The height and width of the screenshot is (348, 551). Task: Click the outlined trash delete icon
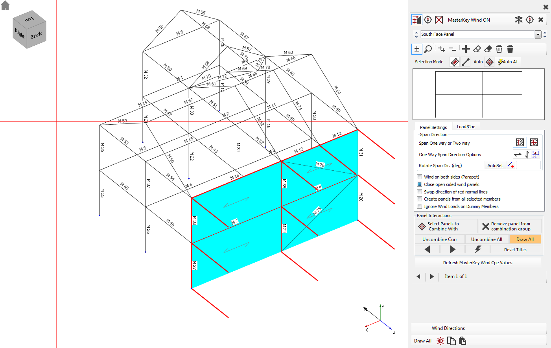click(x=499, y=49)
